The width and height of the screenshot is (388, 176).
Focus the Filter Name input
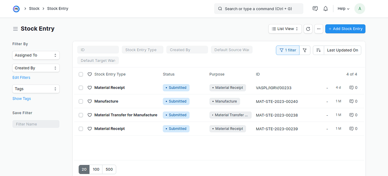[36, 124]
